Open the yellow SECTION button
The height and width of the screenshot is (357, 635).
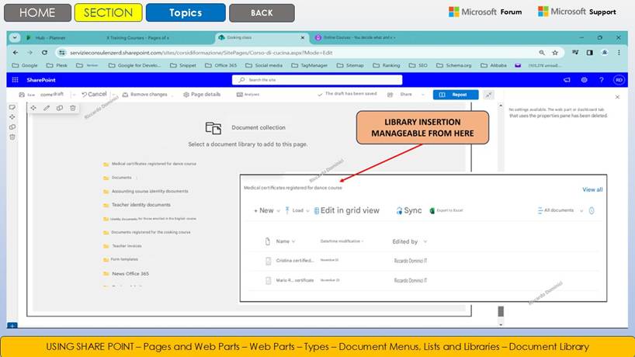tap(108, 12)
